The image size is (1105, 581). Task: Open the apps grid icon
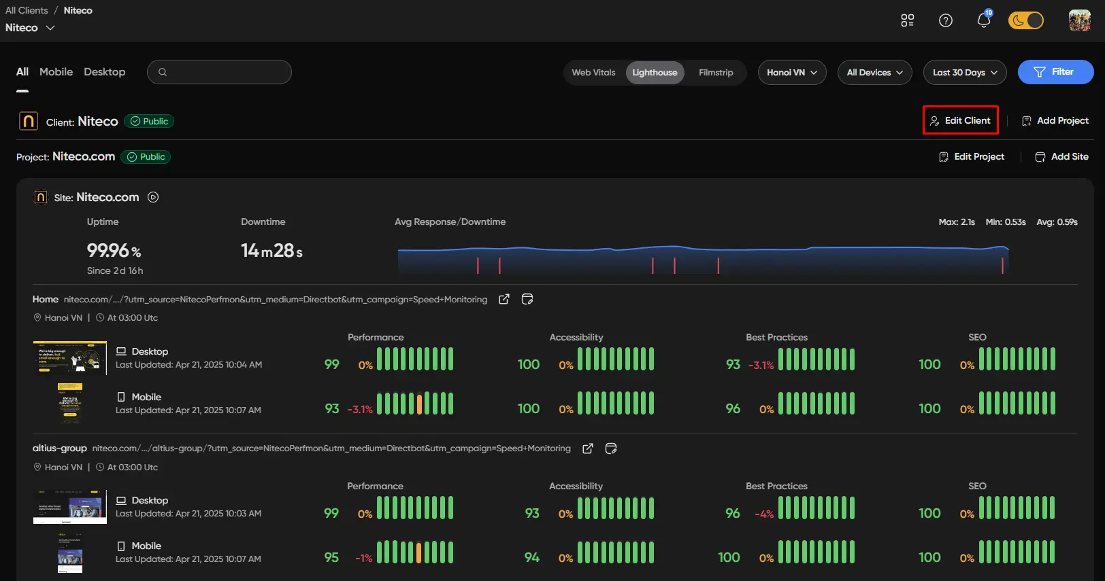907,20
